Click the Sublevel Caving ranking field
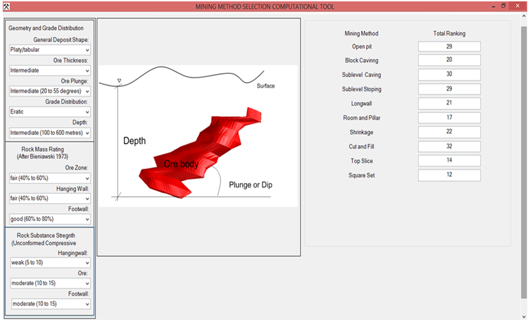Screen dimensions: 530x324 point(449,75)
